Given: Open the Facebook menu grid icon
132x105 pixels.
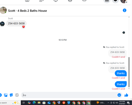Looking at the screenshot, I should (107, 1).
